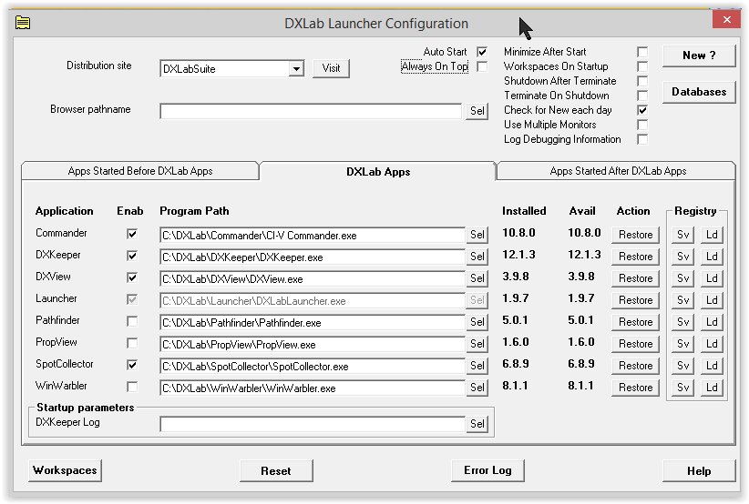The image size is (749, 504).
Task: Click the Pathfinder application label
Action: point(57,320)
